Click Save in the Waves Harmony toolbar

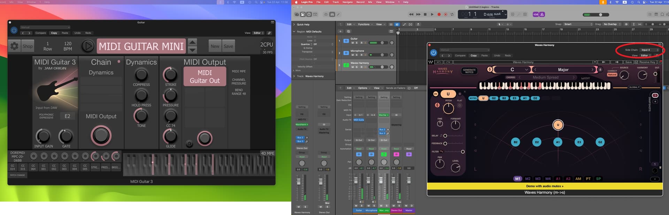tap(628, 62)
